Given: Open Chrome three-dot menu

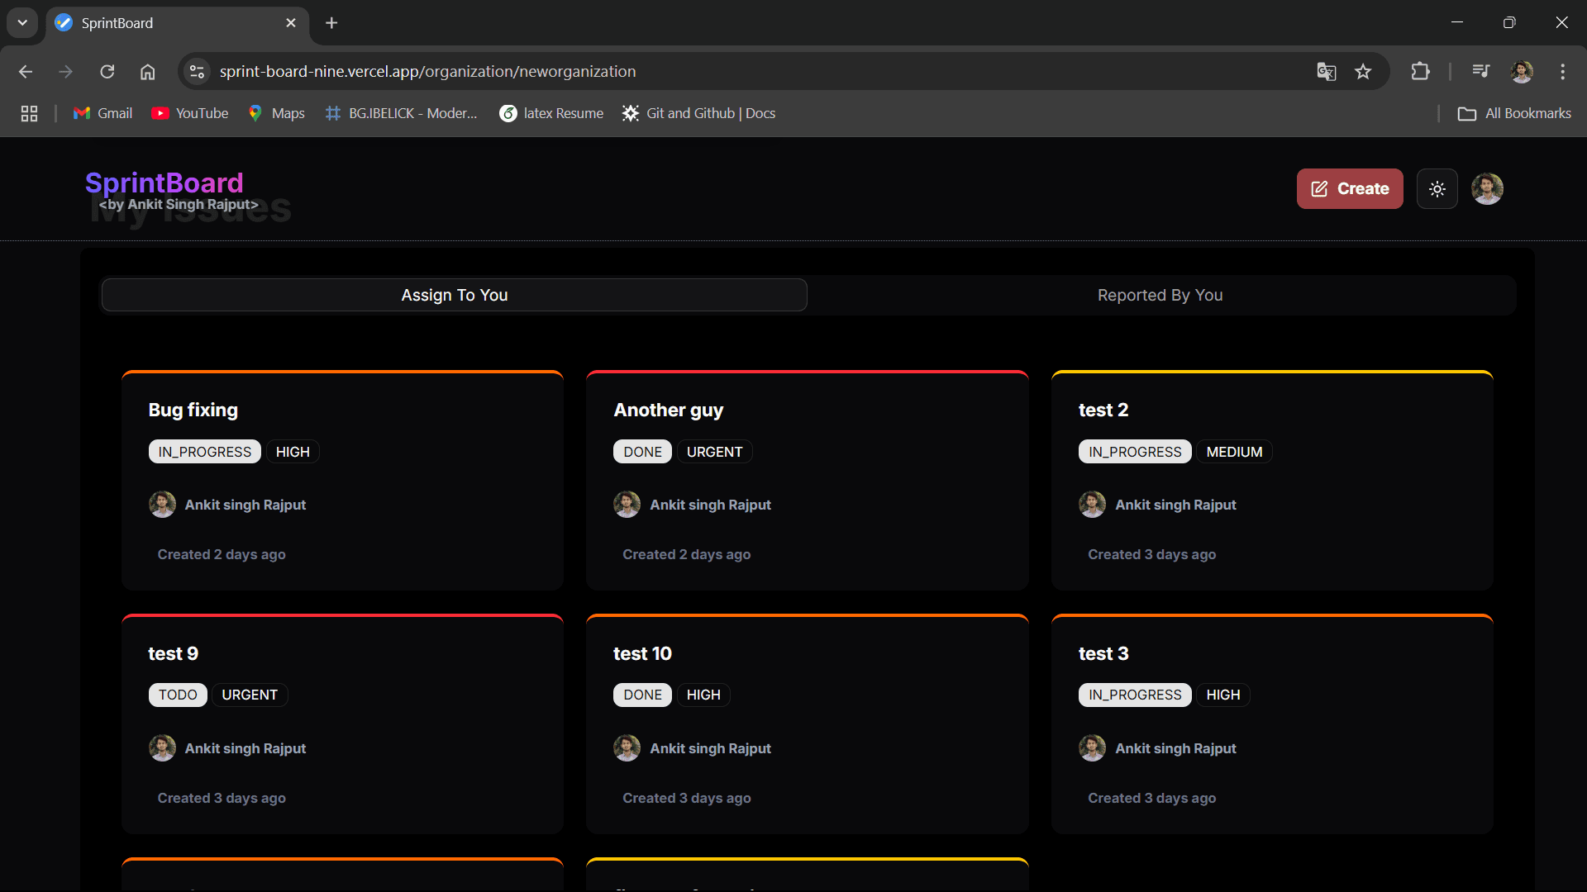Looking at the screenshot, I should (x=1562, y=72).
